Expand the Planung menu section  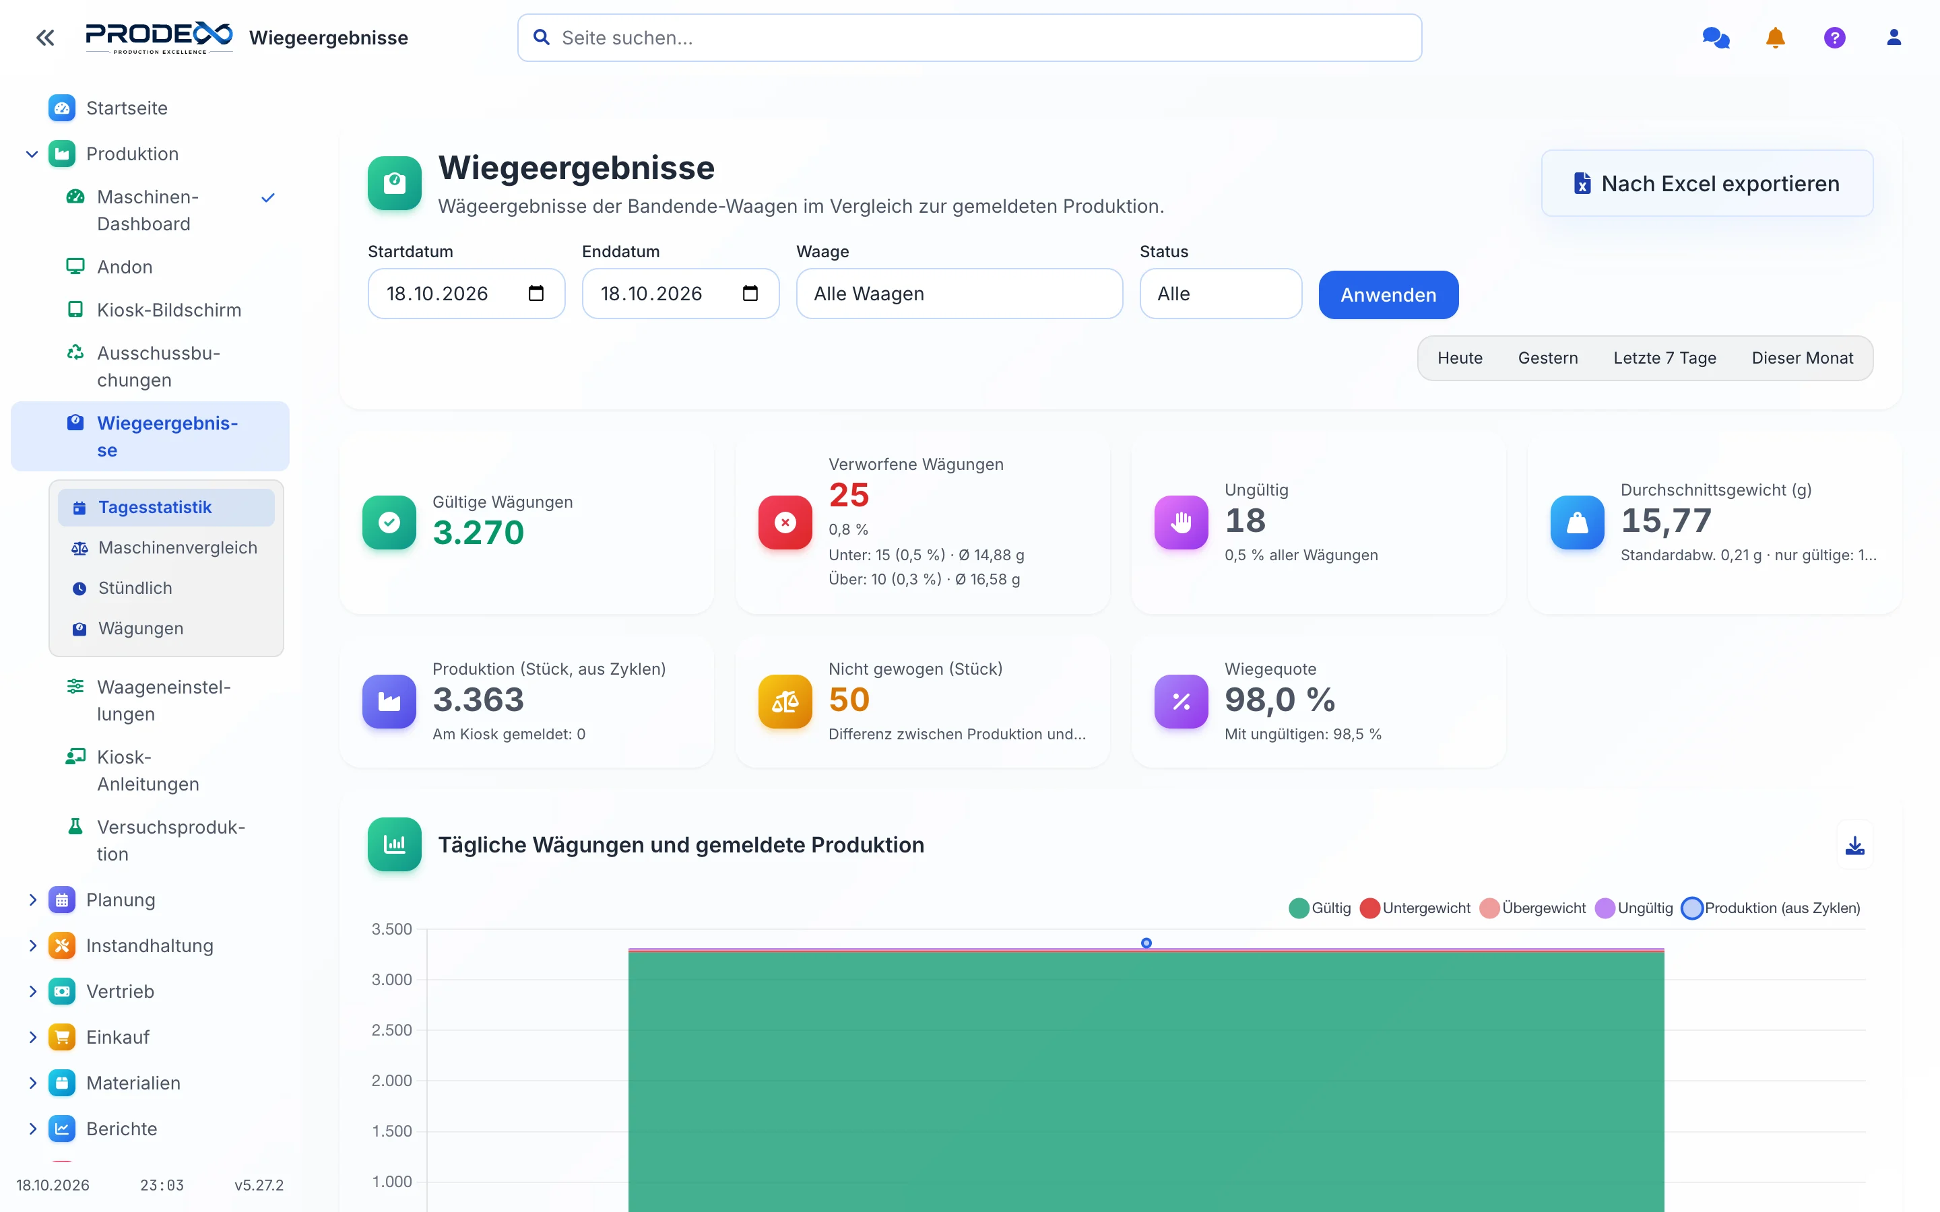point(32,900)
